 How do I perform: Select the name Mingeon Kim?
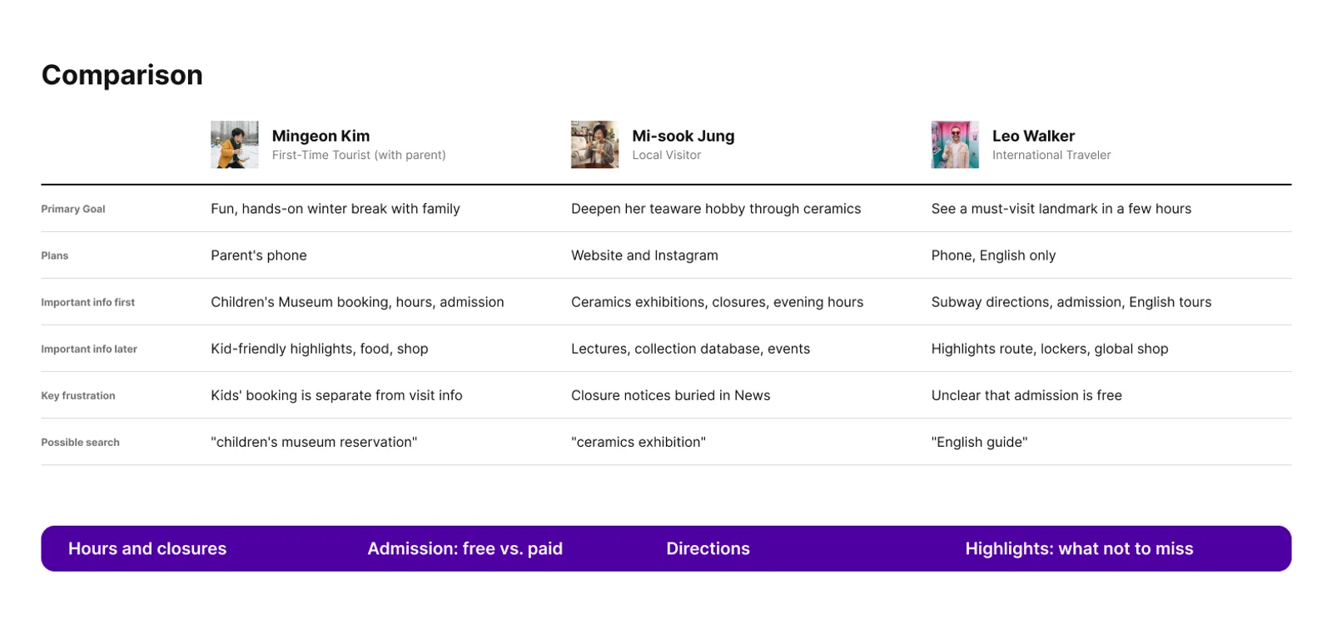[321, 136]
